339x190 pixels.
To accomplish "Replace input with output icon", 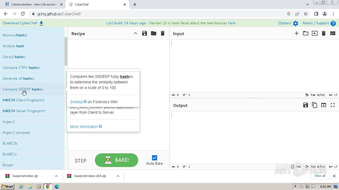I will (323, 105).
